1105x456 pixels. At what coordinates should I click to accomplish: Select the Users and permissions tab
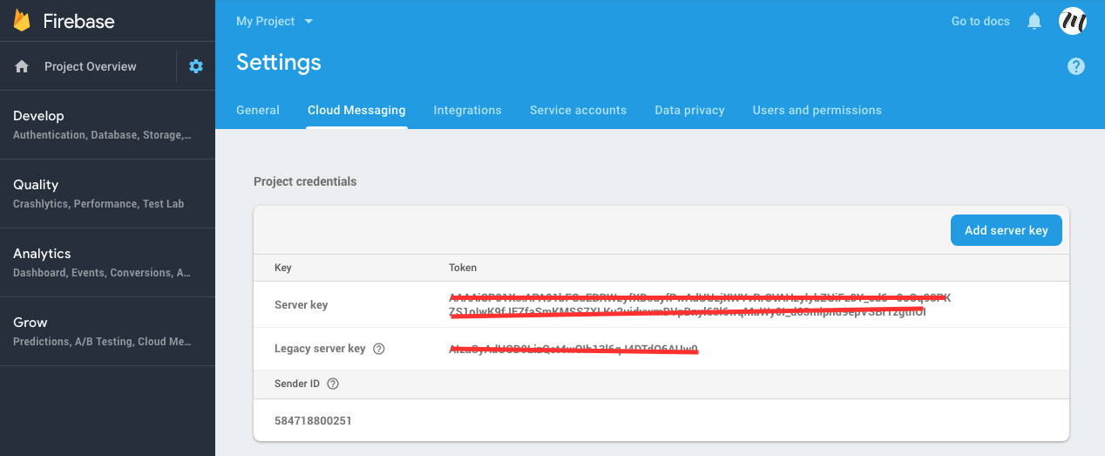click(817, 110)
